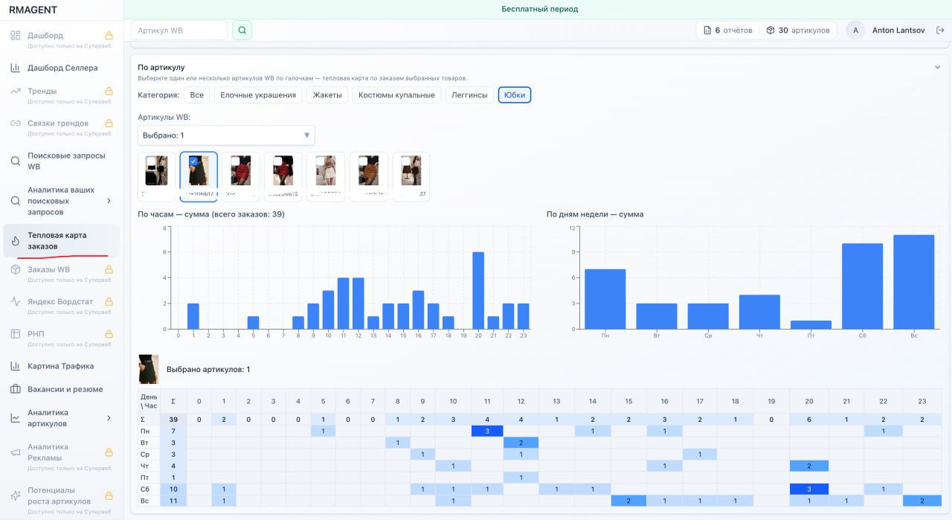The width and height of the screenshot is (952, 520).
Task: Click the lock icon on the РНП row
Action: coord(109,334)
